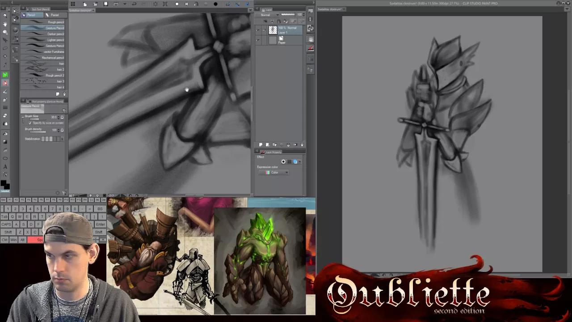Choose the Darker pencil sub tool

click(43, 34)
